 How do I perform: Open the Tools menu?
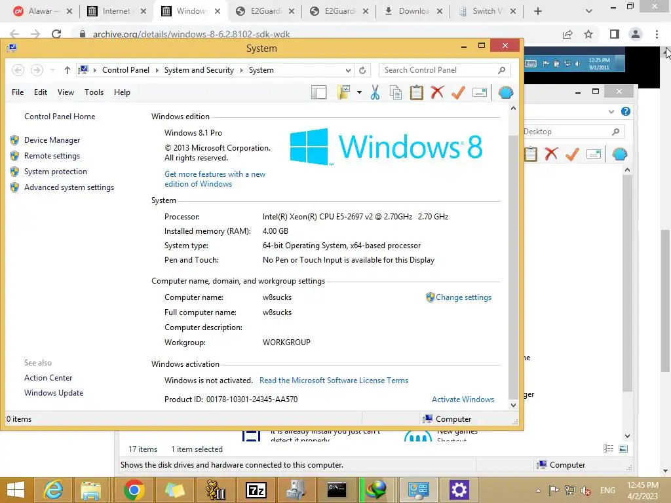tap(94, 92)
